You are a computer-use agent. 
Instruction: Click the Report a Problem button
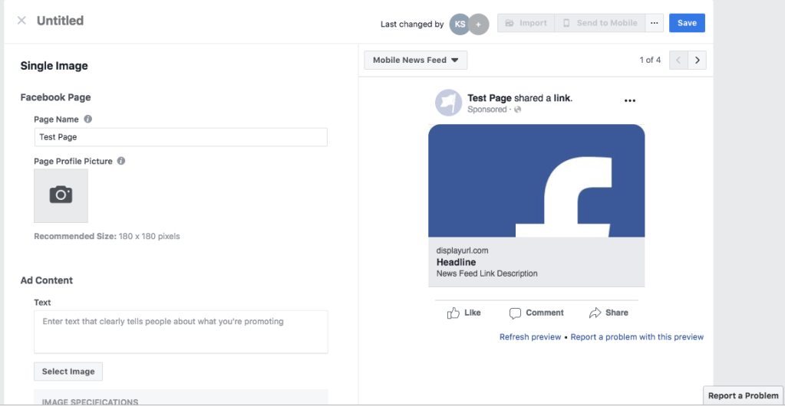click(743, 395)
